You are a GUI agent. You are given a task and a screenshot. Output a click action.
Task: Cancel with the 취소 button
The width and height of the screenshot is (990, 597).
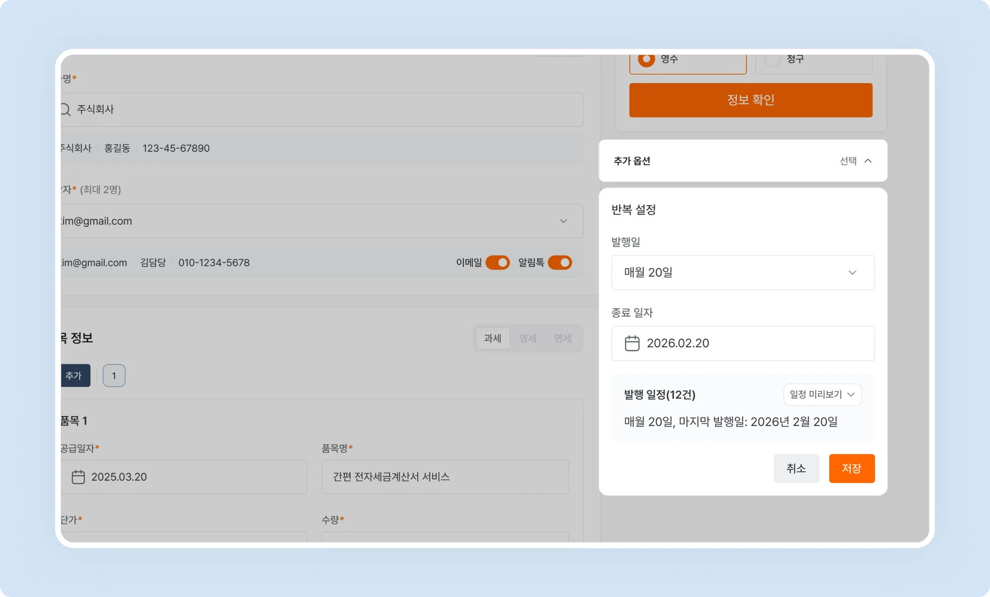pyautogui.click(x=796, y=468)
